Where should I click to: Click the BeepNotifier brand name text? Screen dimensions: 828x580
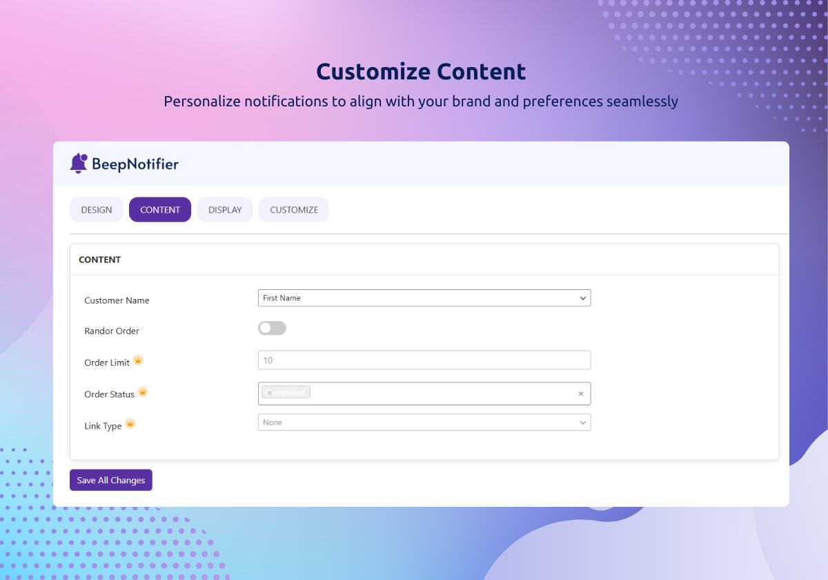tap(135, 164)
